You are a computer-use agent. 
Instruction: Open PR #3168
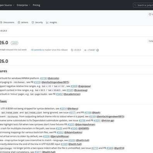[88, 112]
